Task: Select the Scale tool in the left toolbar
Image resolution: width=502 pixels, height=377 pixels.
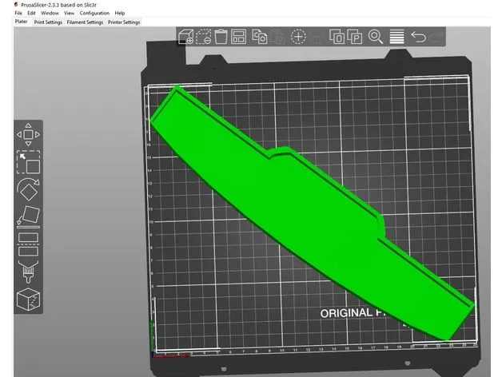Action: click(28, 162)
